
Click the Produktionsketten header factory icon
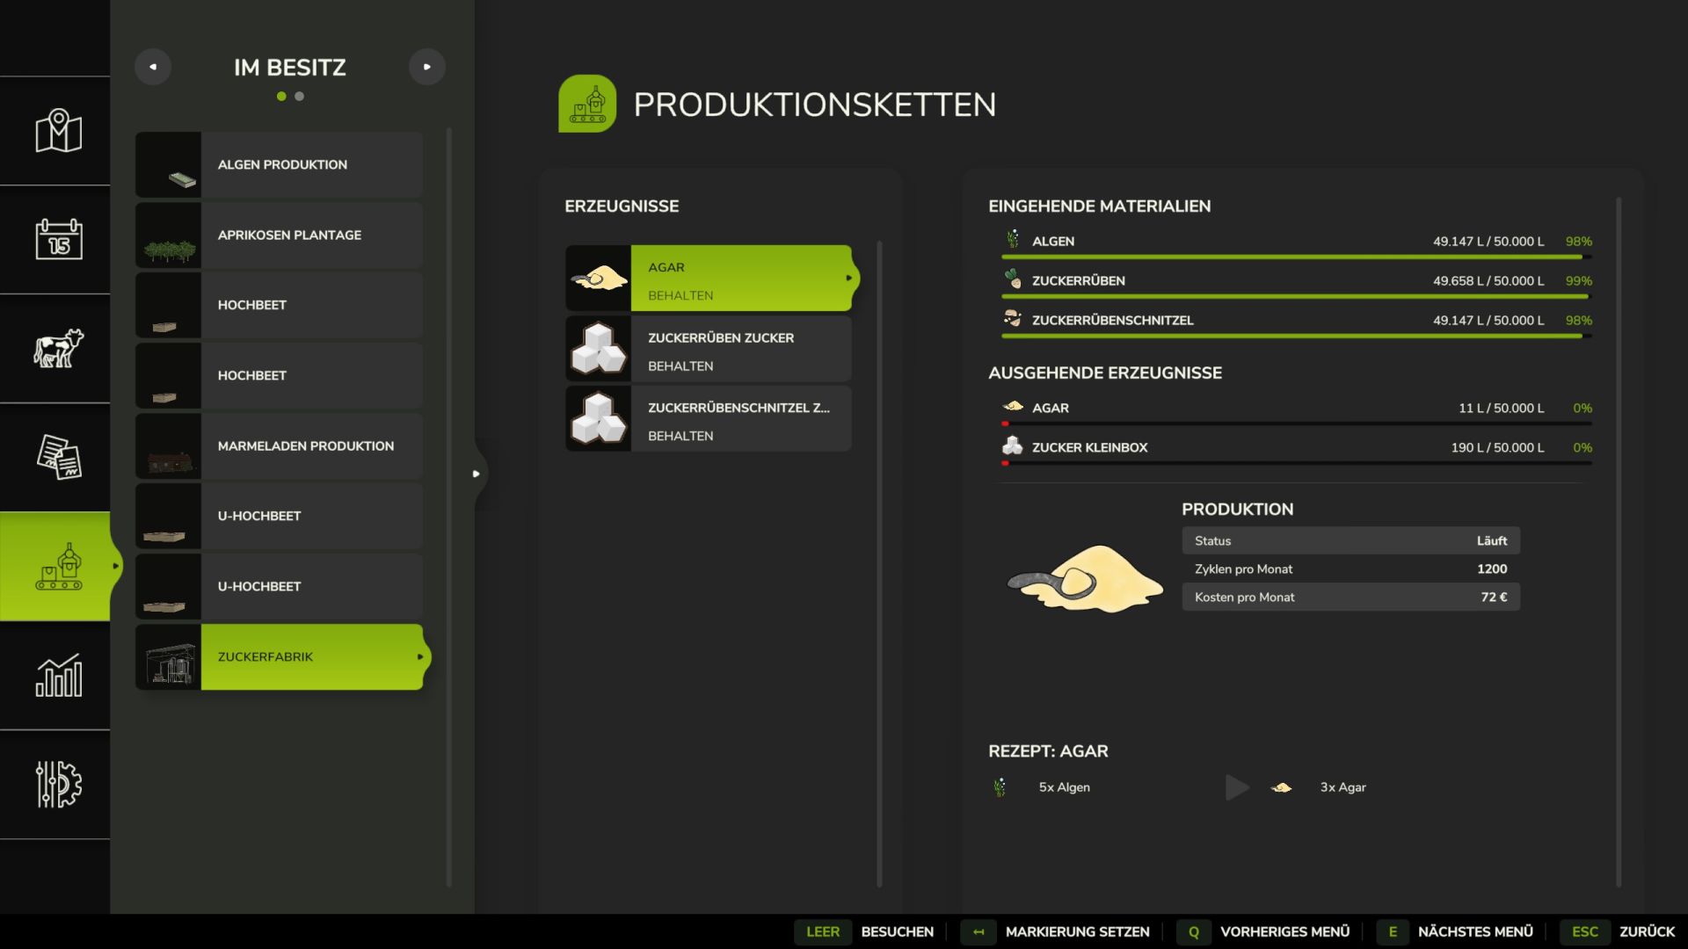(x=589, y=103)
